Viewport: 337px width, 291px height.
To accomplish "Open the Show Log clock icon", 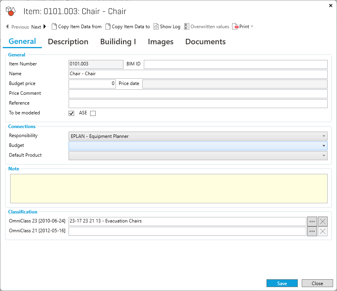I will (x=156, y=27).
